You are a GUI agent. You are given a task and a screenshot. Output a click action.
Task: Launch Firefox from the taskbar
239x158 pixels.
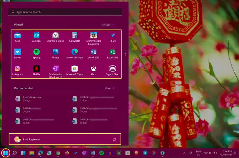point(67,153)
